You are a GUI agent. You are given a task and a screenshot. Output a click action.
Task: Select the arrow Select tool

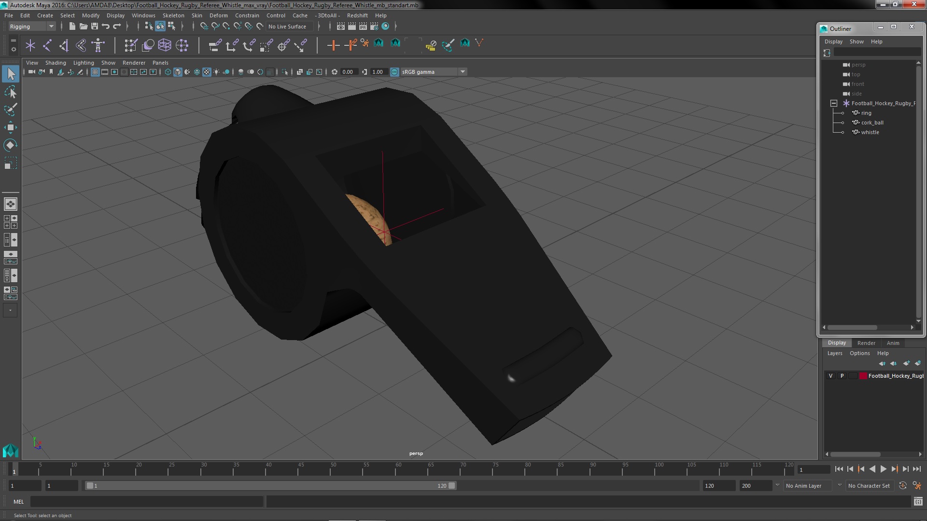pyautogui.click(x=11, y=74)
